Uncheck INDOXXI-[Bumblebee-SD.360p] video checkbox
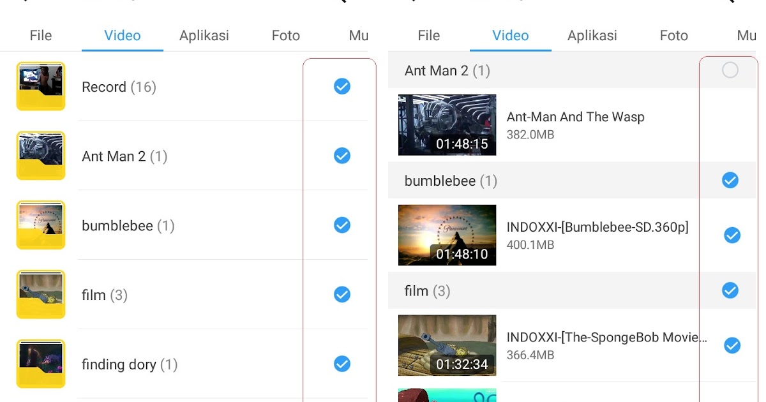Viewport: 766px width, 402px height. 732,235
